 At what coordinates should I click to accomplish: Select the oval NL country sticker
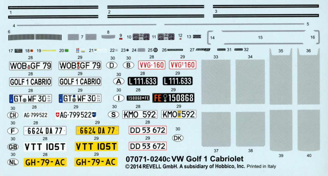pos(13,162)
